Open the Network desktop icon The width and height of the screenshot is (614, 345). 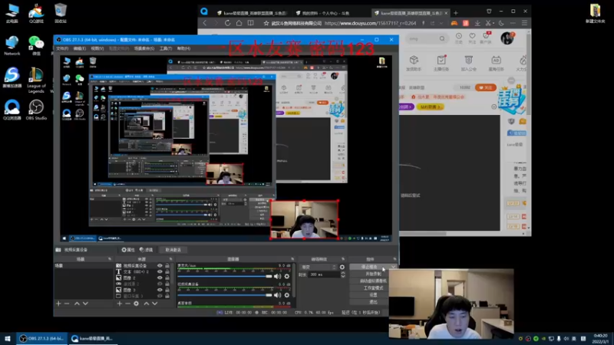pos(12,46)
